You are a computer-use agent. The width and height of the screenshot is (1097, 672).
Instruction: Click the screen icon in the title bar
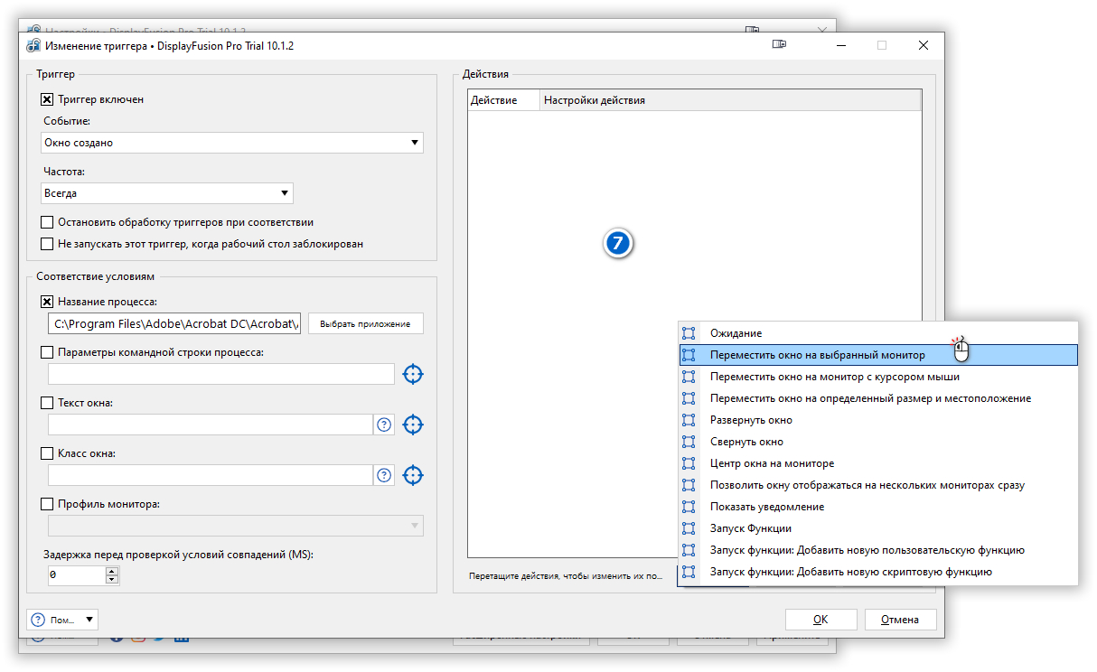[x=780, y=44]
